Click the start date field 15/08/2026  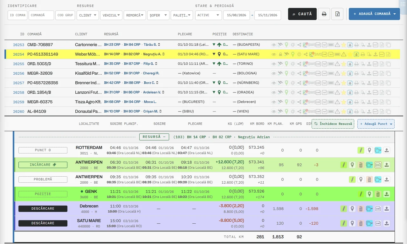[x=237, y=15]
